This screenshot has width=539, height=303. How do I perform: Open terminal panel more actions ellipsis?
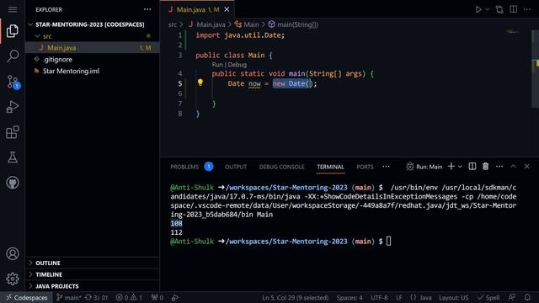pyautogui.click(x=499, y=167)
